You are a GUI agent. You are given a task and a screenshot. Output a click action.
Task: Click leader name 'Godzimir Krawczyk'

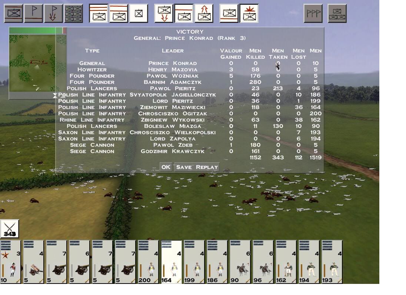click(x=173, y=151)
